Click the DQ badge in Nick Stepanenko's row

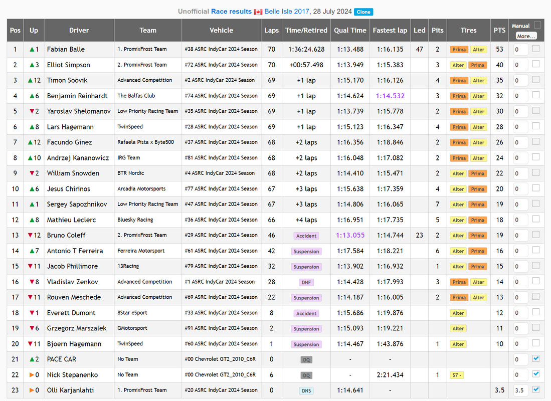306,375
